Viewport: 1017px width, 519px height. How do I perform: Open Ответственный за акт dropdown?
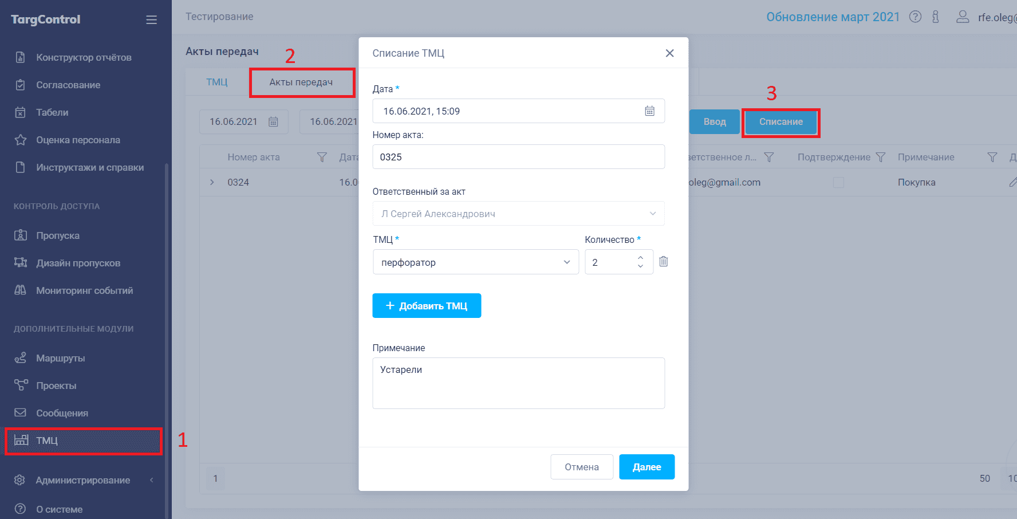[x=518, y=214]
